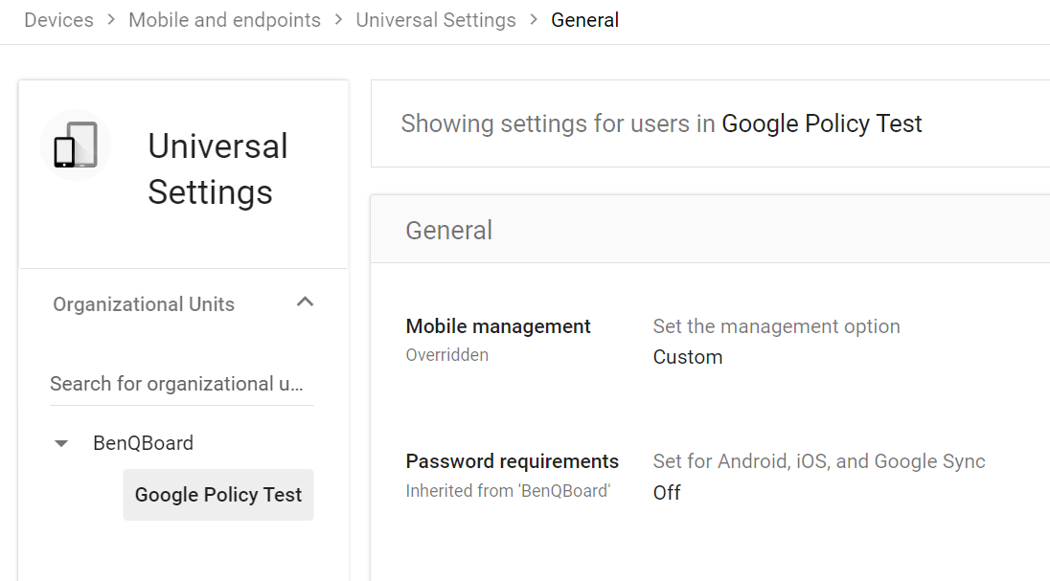Click Set the management option text
Image resolution: width=1050 pixels, height=581 pixels.
click(776, 326)
